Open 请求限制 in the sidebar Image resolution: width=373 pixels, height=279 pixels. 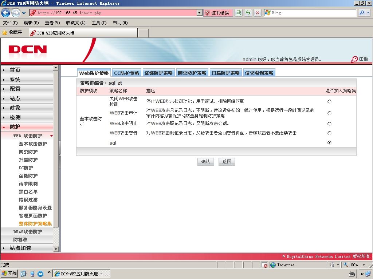click(x=28, y=183)
